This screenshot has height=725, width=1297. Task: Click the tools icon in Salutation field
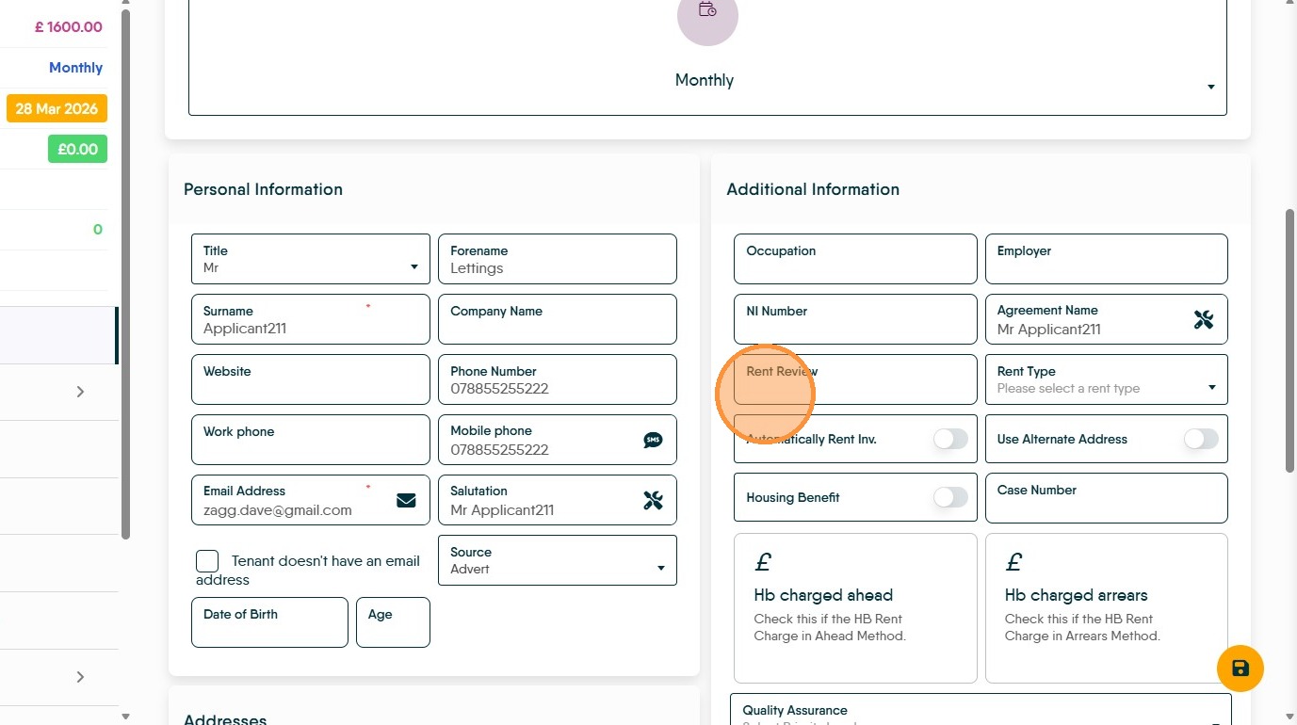[x=653, y=500]
